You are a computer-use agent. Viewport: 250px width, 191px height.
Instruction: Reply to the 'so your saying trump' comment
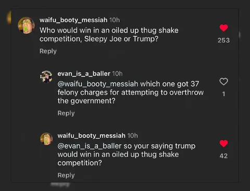66,175
